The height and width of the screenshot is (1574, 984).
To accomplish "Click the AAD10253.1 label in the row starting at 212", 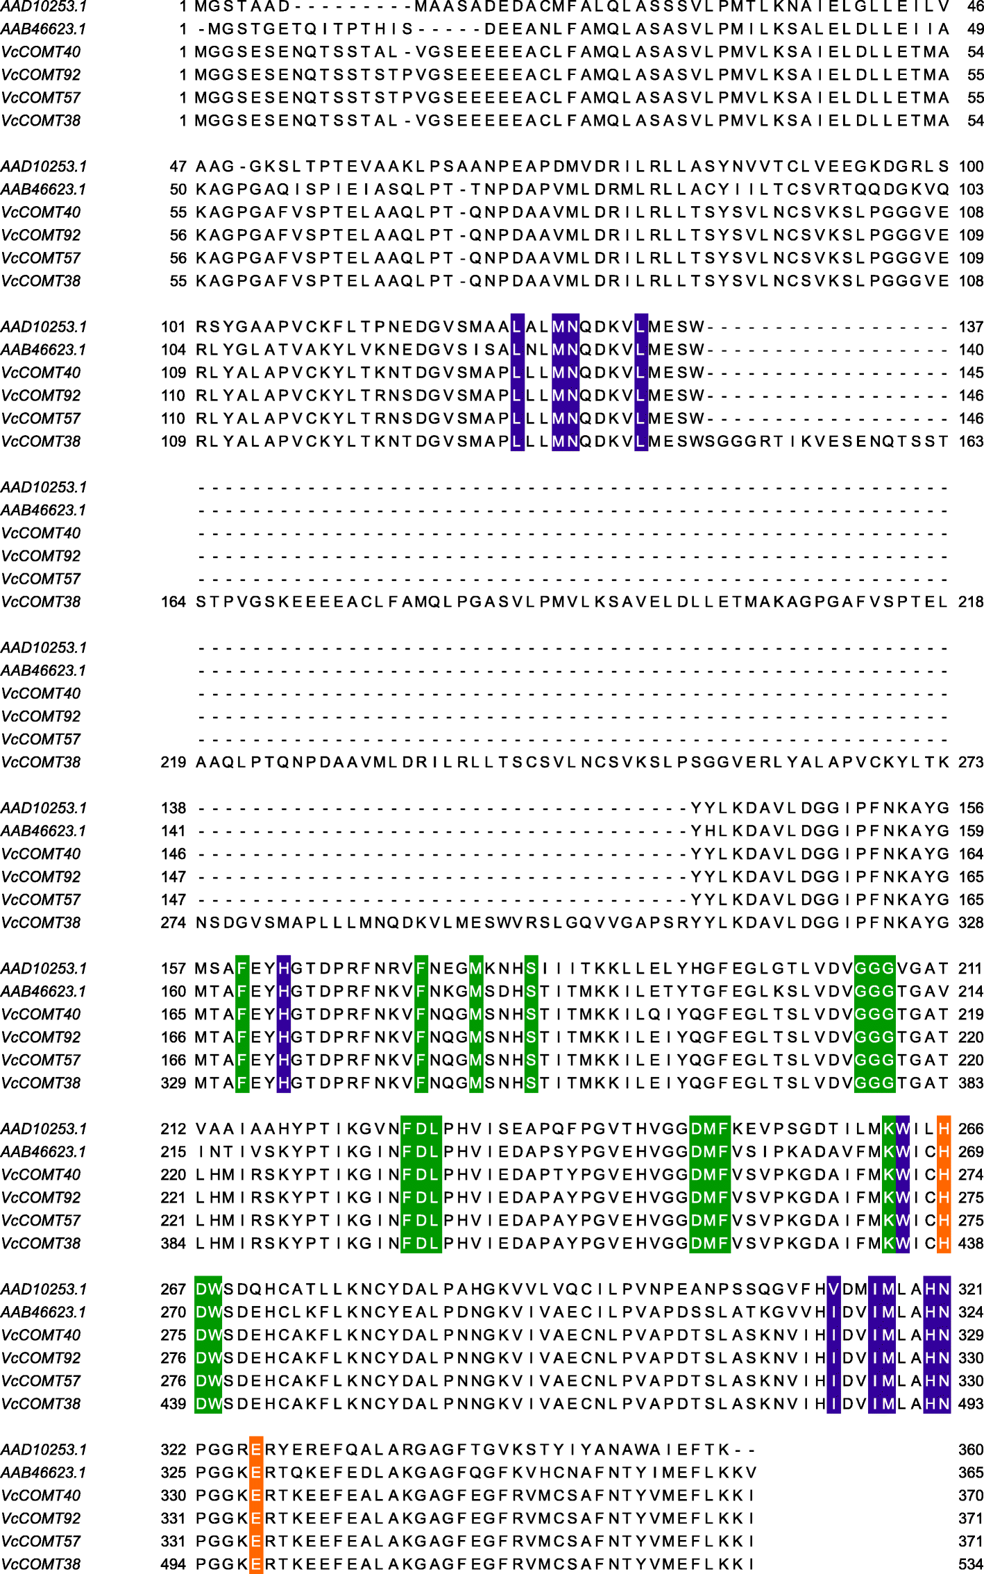I will [x=44, y=1128].
